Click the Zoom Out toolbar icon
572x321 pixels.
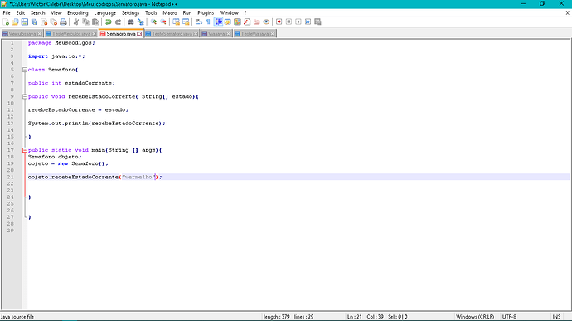163,22
